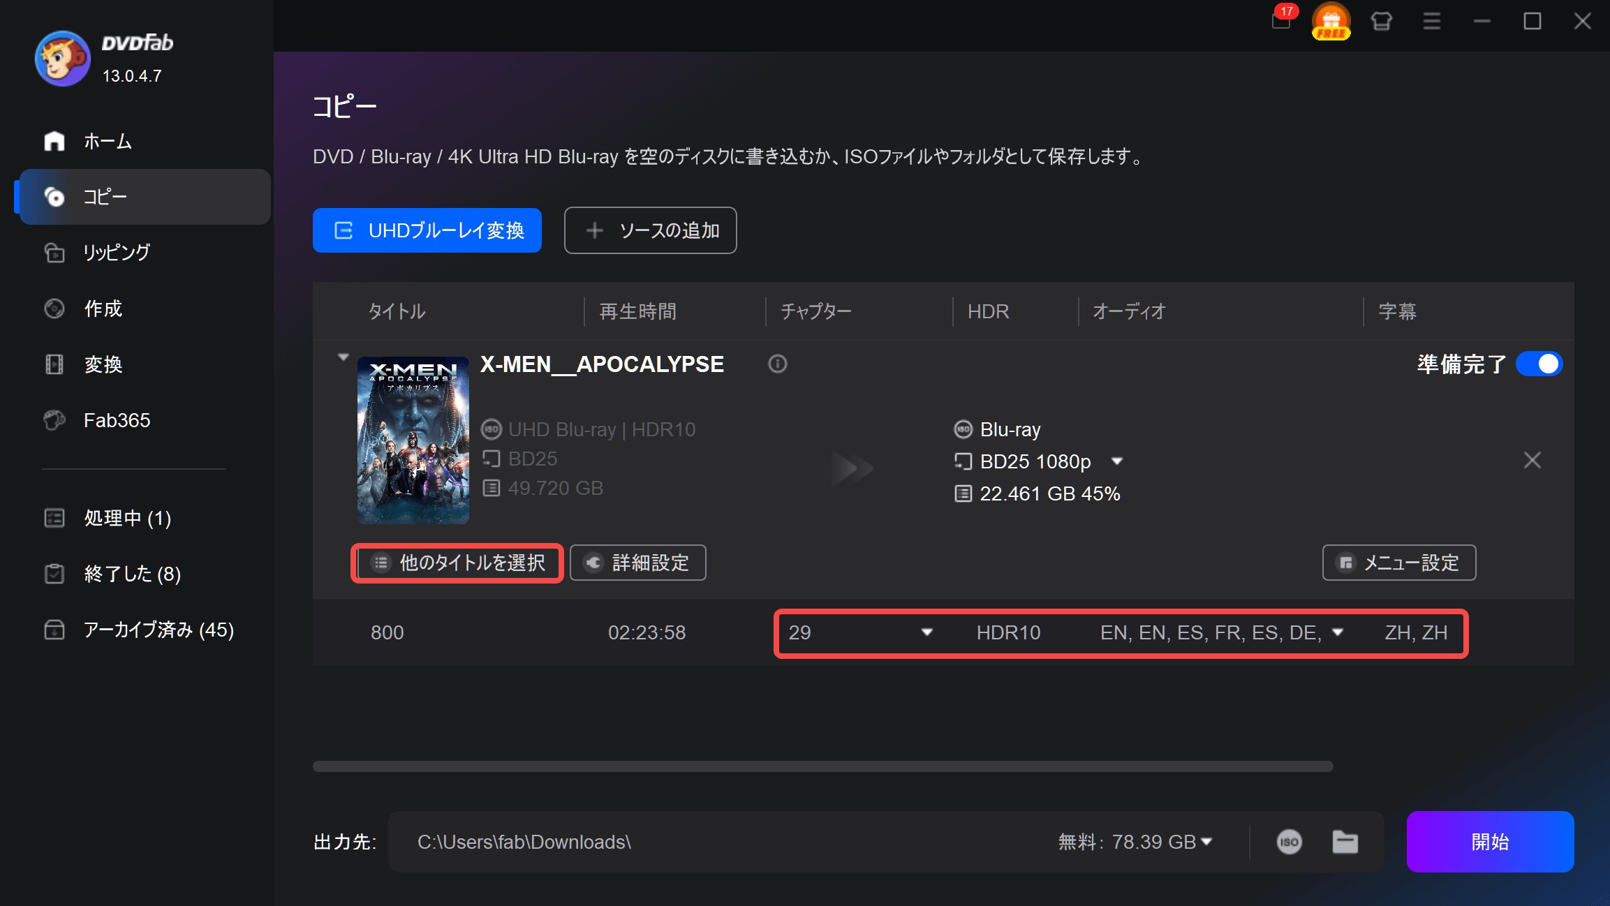Open the chapter 29 dropdown

click(x=926, y=632)
